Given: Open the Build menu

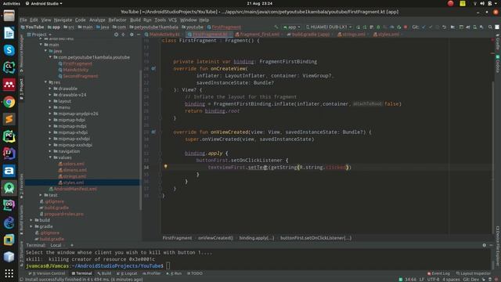Looking at the screenshot, I should click(x=135, y=20).
